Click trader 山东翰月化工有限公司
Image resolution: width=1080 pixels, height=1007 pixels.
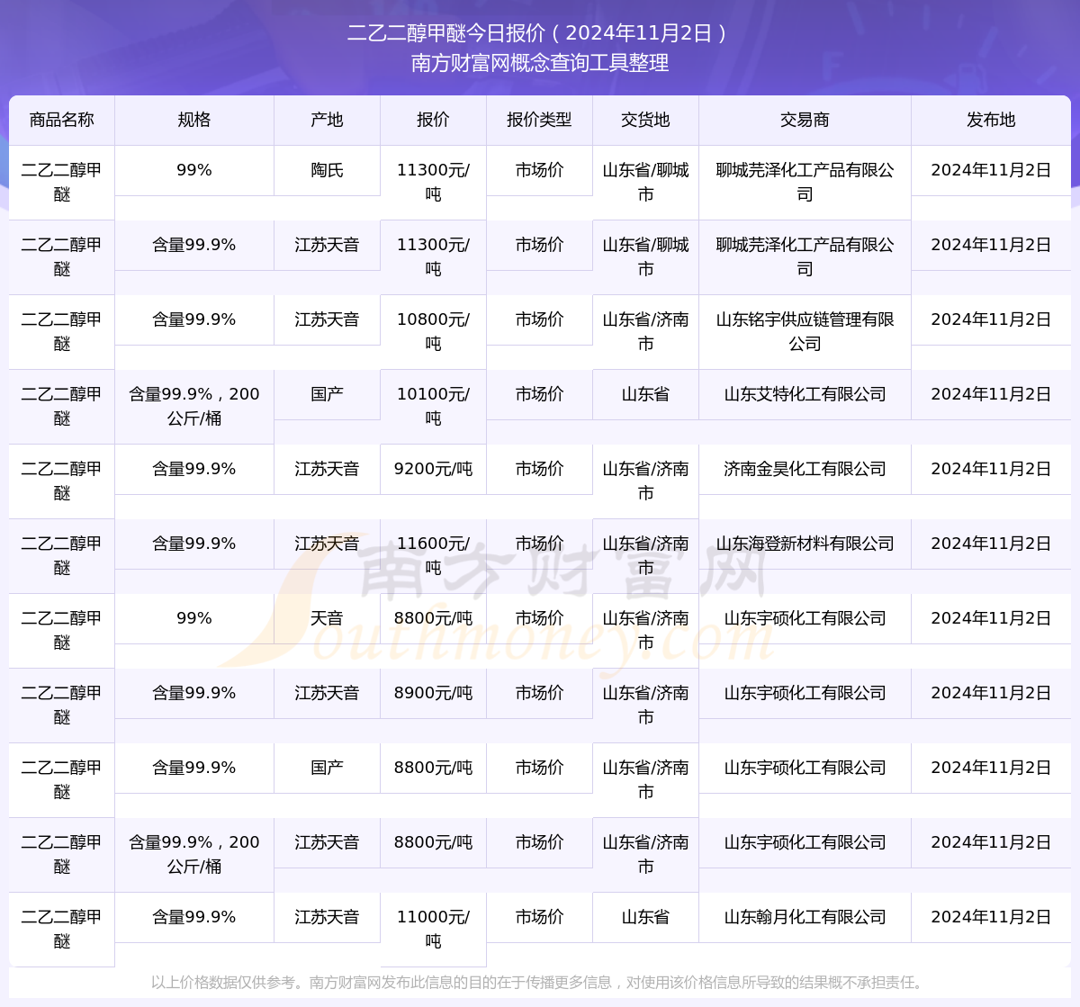pos(805,917)
